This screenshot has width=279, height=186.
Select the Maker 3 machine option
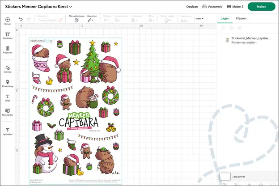click(x=235, y=7)
